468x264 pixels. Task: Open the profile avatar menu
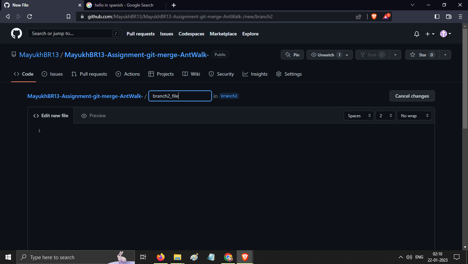pos(444,34)
